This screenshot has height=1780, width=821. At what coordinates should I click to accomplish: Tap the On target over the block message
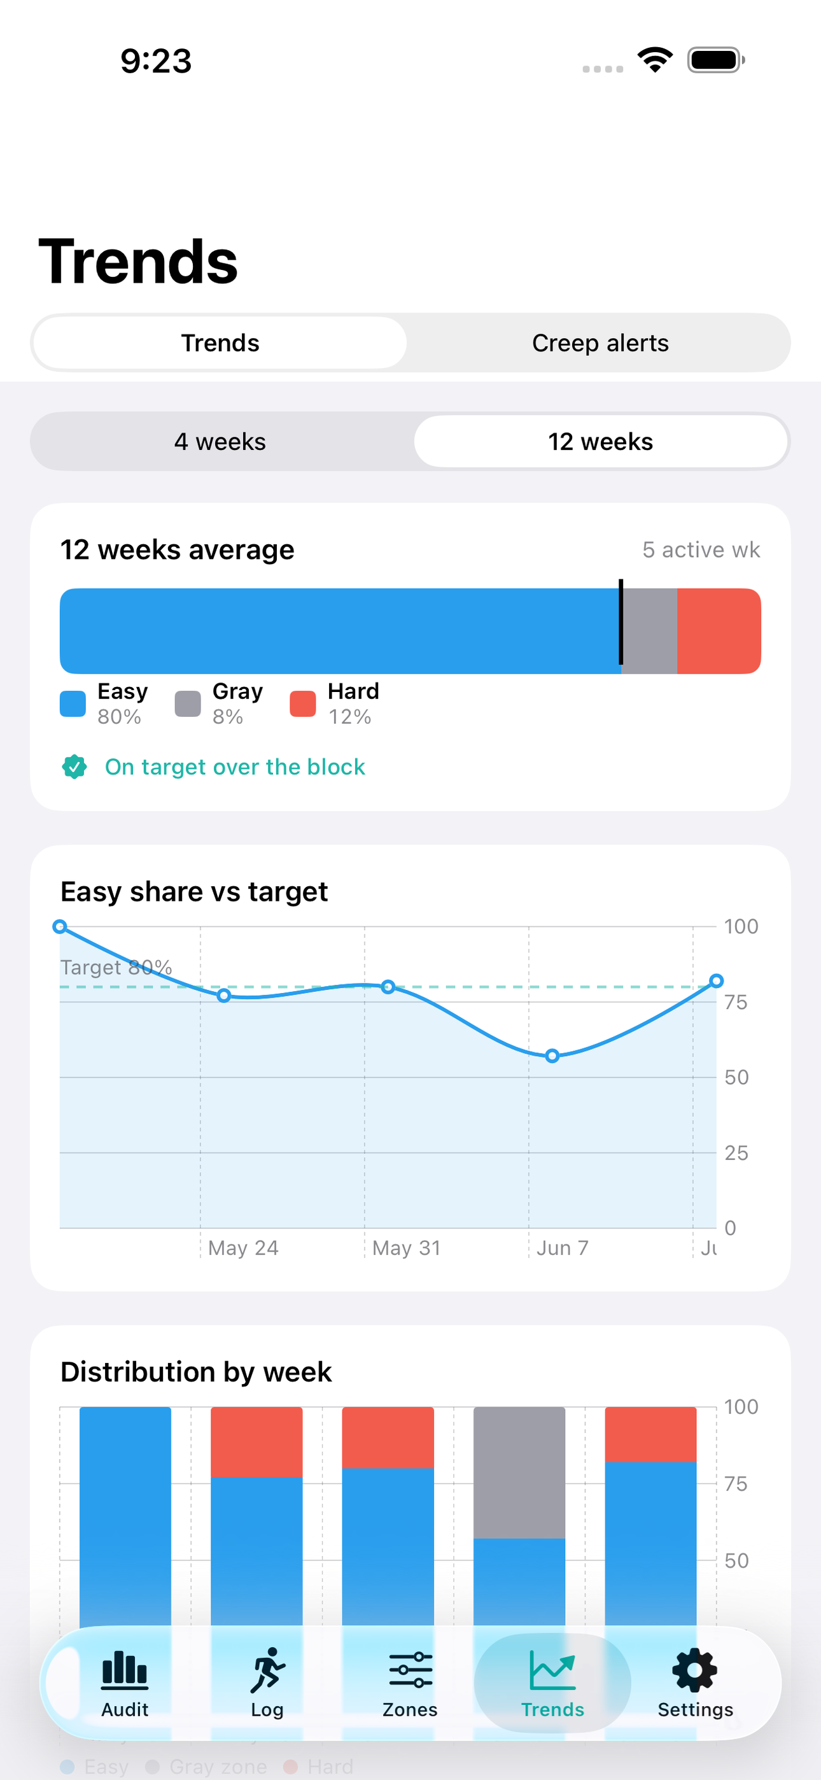[235, 767]
